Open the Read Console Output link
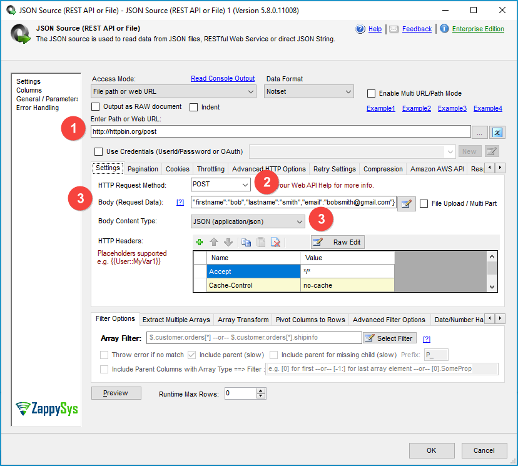The height and width of the screenshot is (466, 518). [x=223, y=79]
